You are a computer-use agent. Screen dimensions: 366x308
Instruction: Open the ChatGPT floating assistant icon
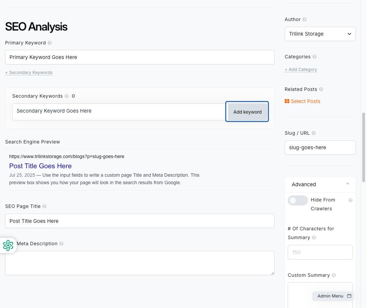tap(8, 245)
